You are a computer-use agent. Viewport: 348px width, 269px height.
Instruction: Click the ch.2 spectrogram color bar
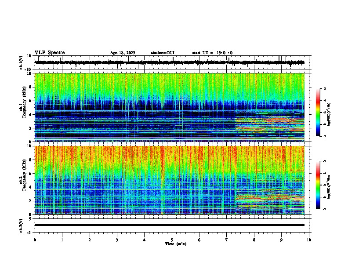pyautogui.click(x=318, y=185)
